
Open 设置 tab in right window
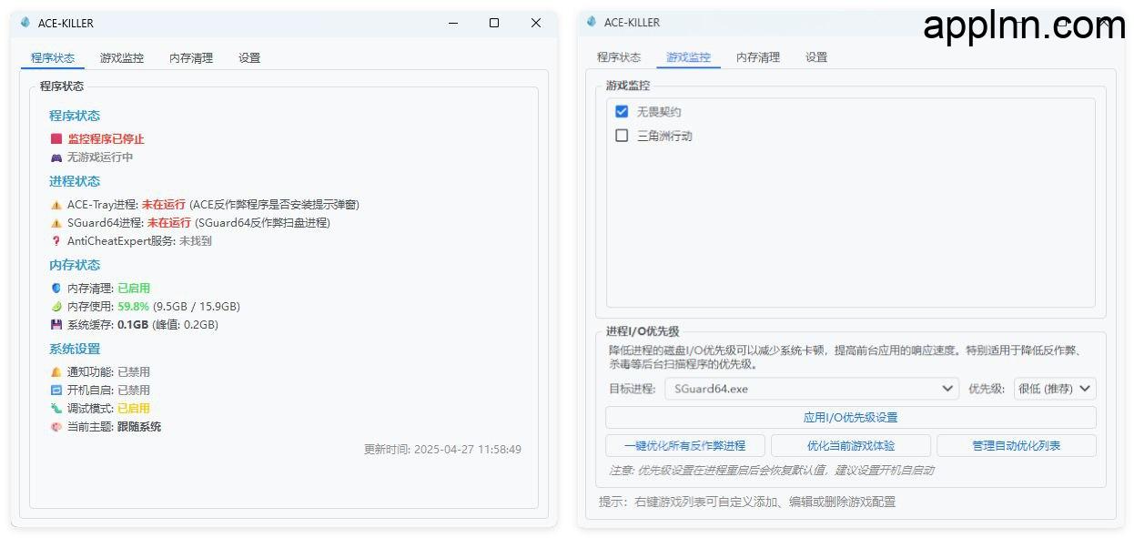816,57
